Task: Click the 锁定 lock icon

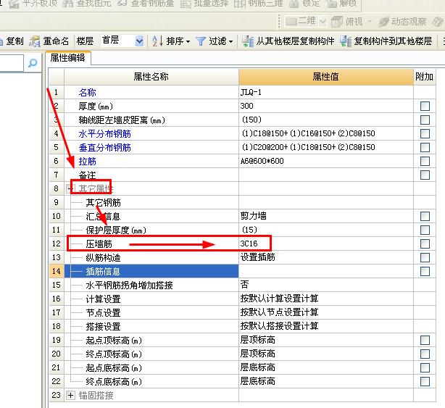Action: tap(294, 4)
